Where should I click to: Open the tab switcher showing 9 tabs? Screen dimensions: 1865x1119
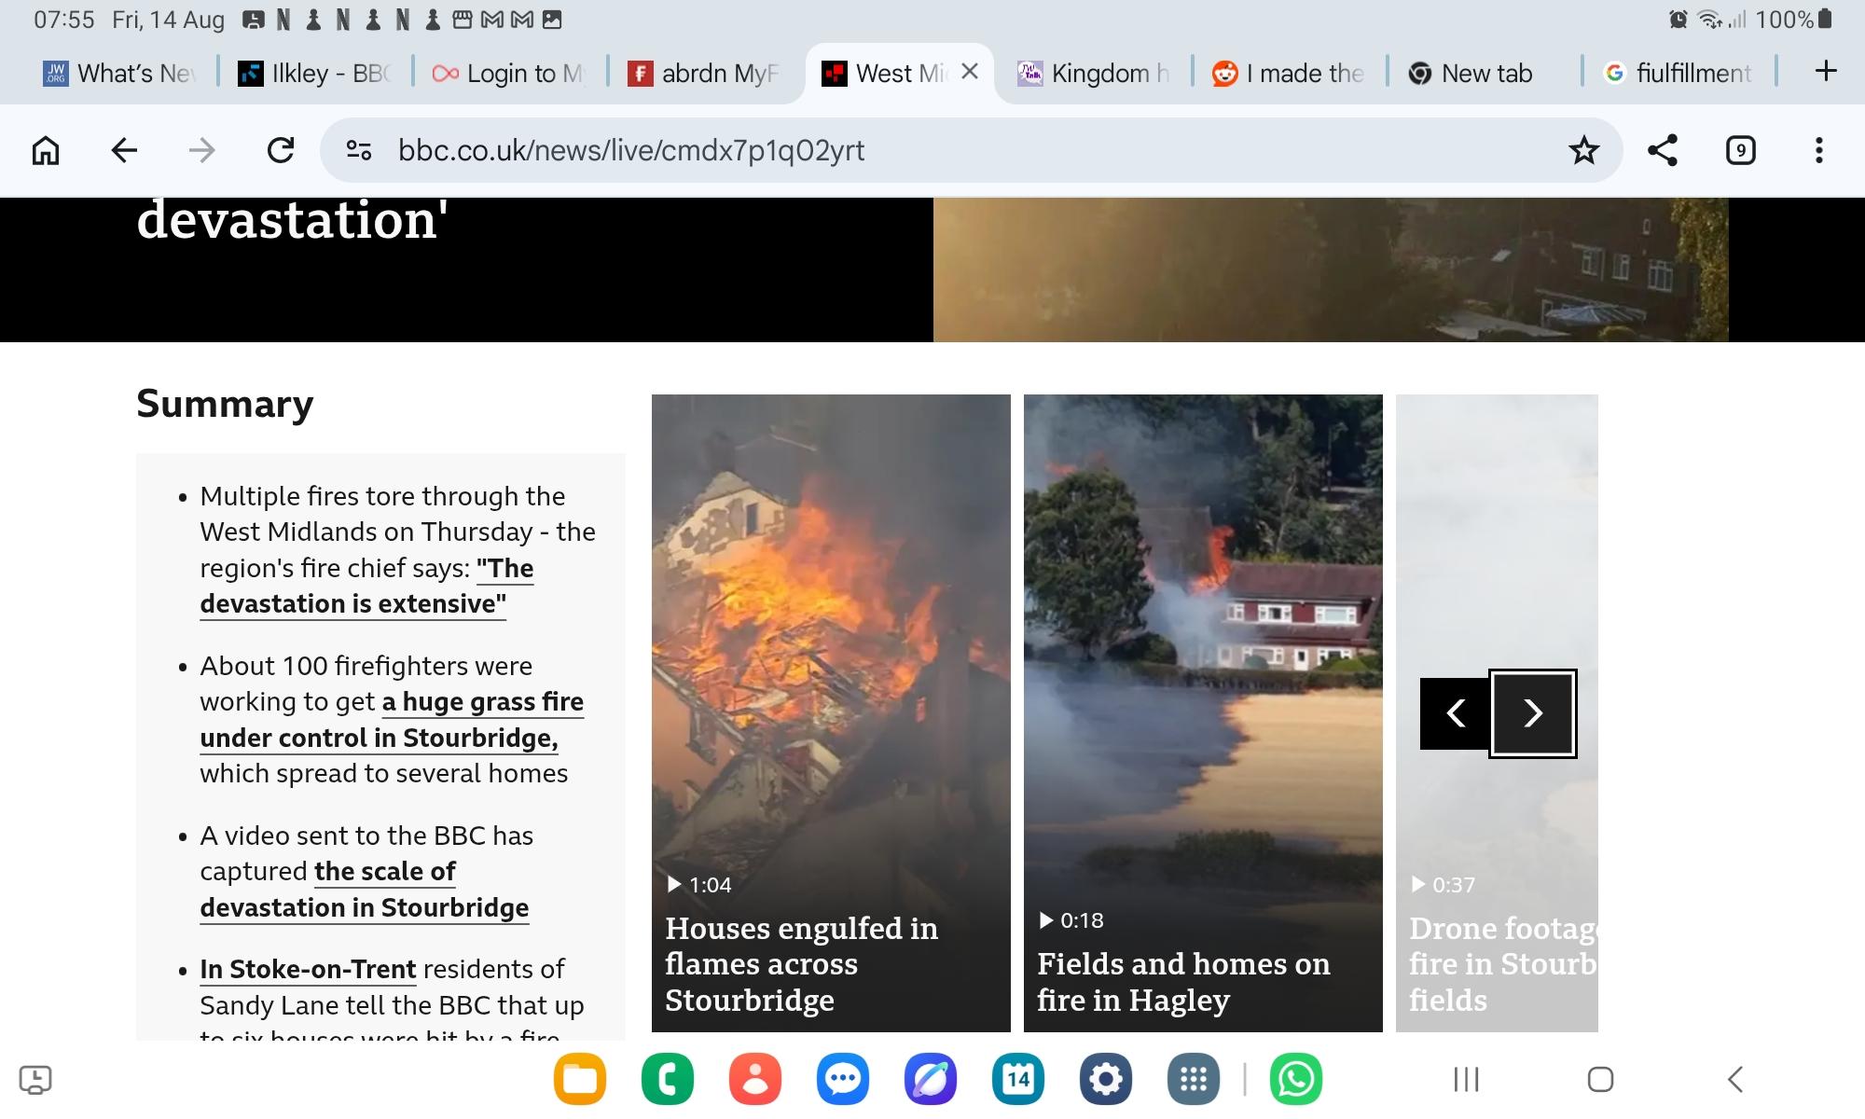(1741, 150)
